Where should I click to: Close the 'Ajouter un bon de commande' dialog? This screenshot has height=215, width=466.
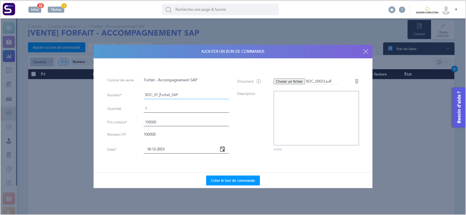pos(366,52)
